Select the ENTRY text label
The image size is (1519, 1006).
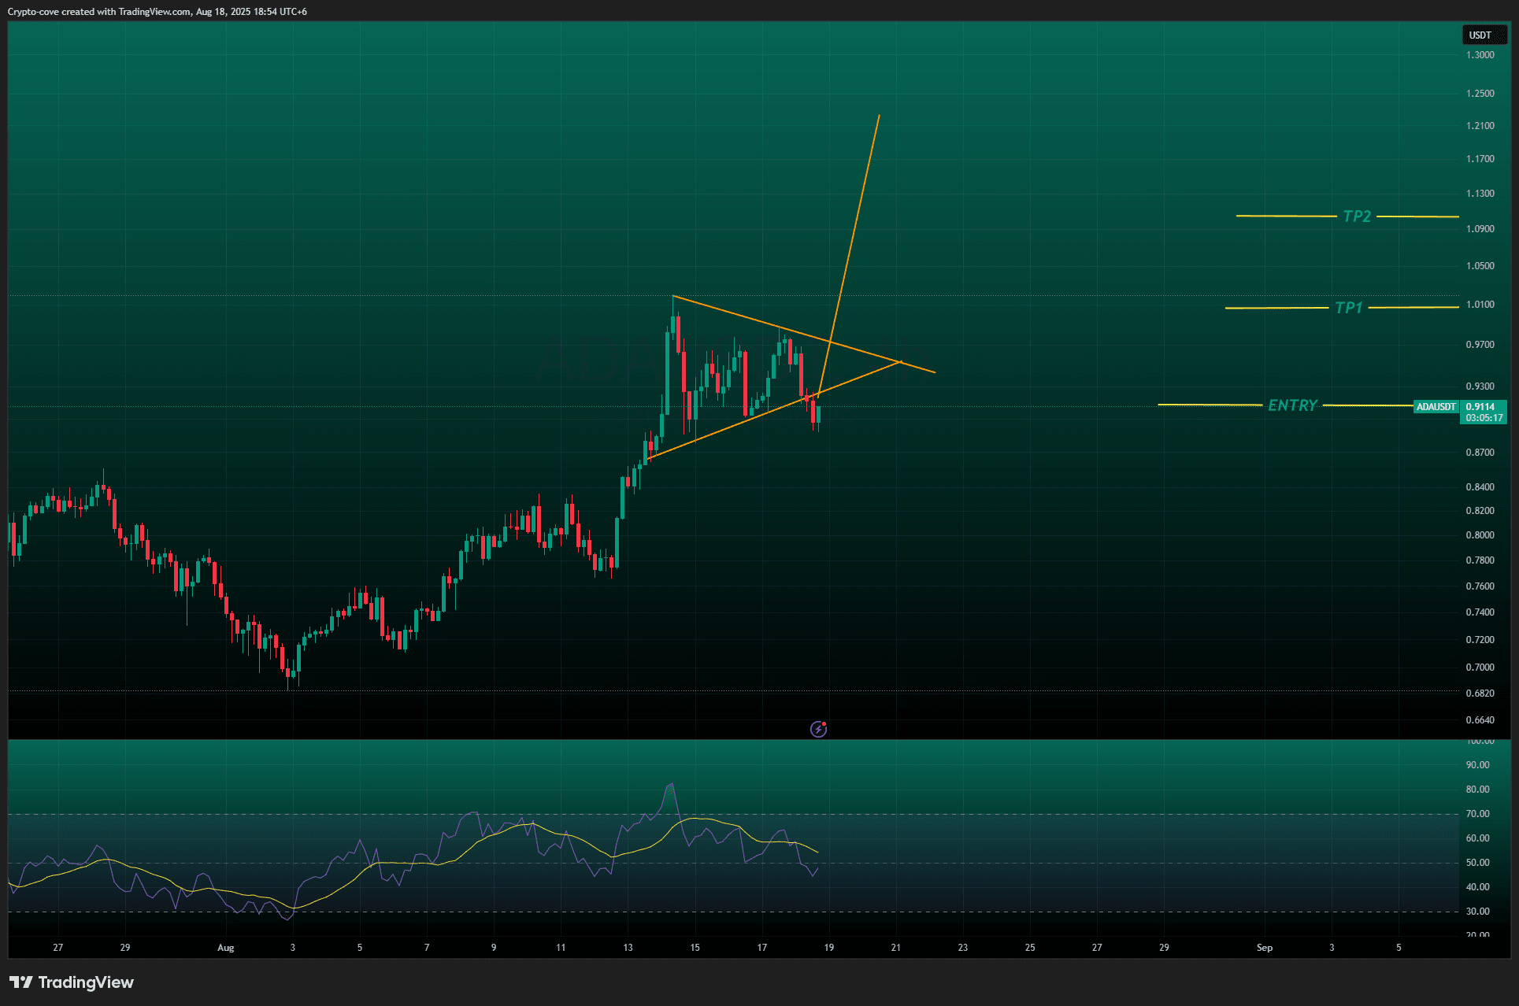click(1291, 405)
